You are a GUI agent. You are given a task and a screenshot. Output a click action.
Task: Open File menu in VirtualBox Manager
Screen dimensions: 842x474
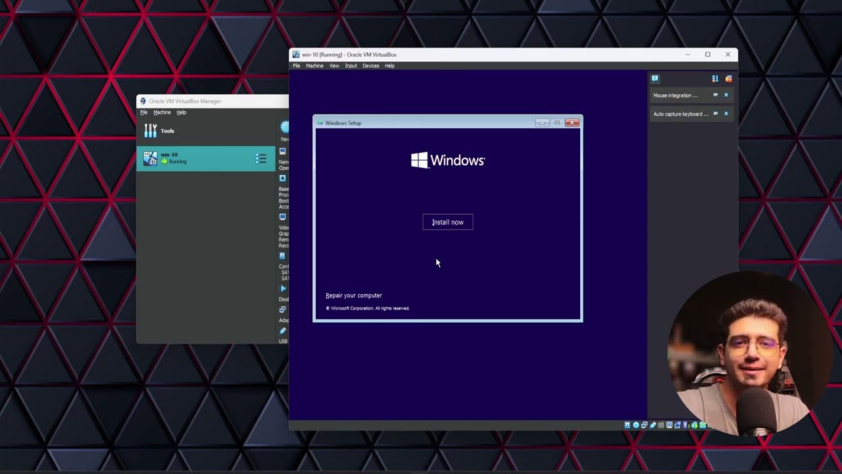pyautogui.click(x=143, y=113)
